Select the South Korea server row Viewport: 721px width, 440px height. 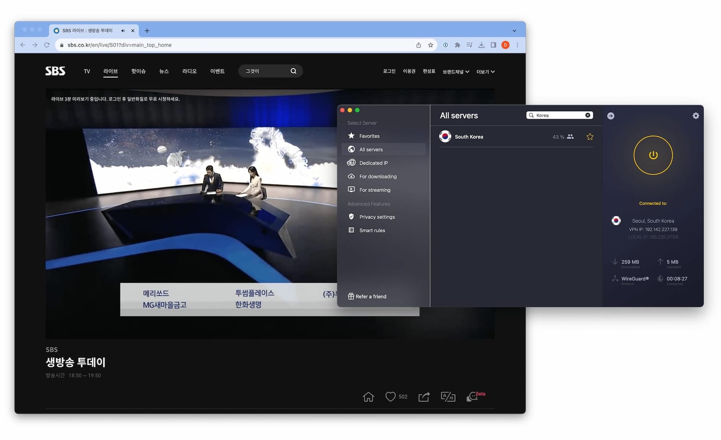click(516, 137)
